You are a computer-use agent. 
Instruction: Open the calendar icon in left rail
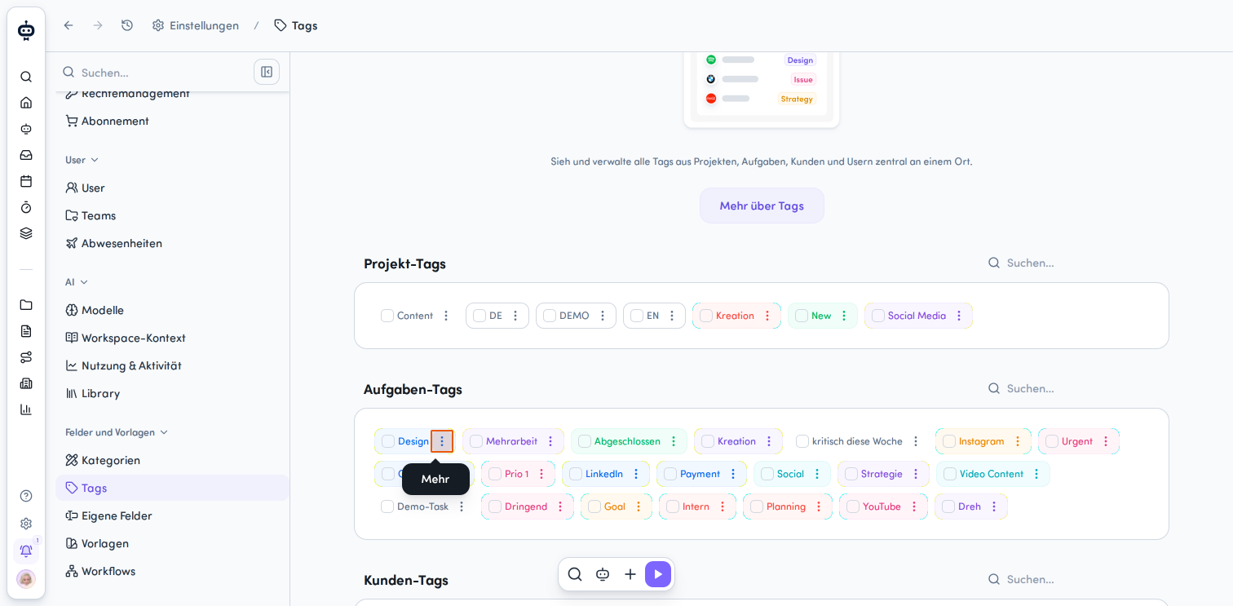click(26, 181)
